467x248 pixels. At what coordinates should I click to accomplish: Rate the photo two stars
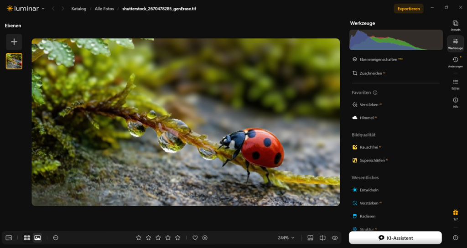tap(148, 238)
